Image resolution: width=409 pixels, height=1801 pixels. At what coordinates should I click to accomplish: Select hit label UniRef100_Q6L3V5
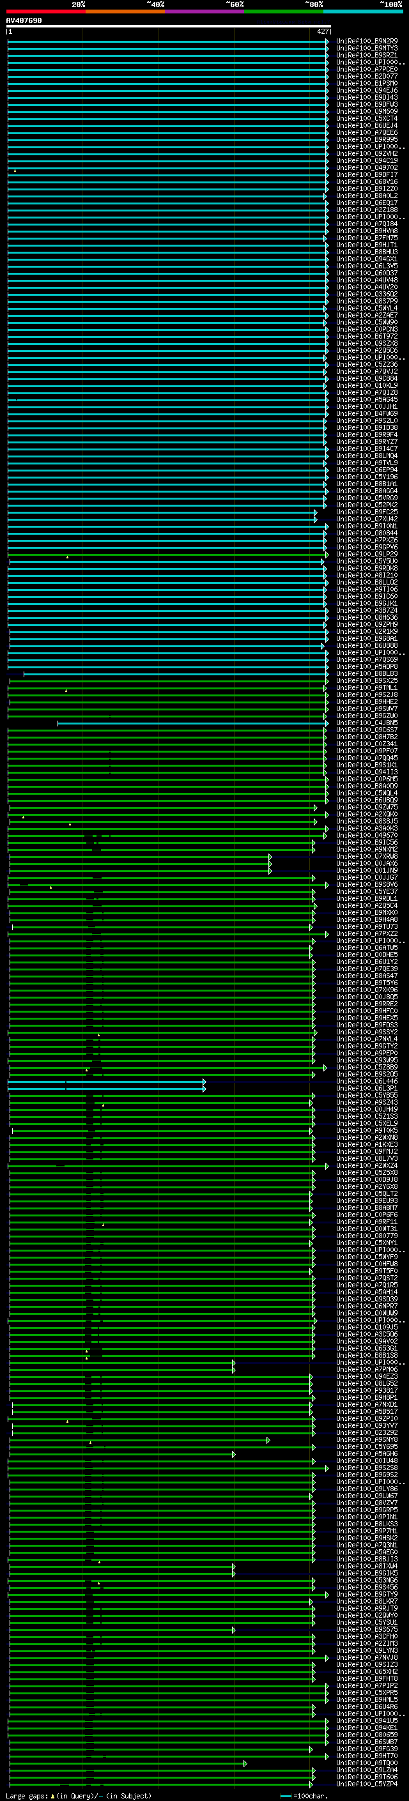pos(367,266)
